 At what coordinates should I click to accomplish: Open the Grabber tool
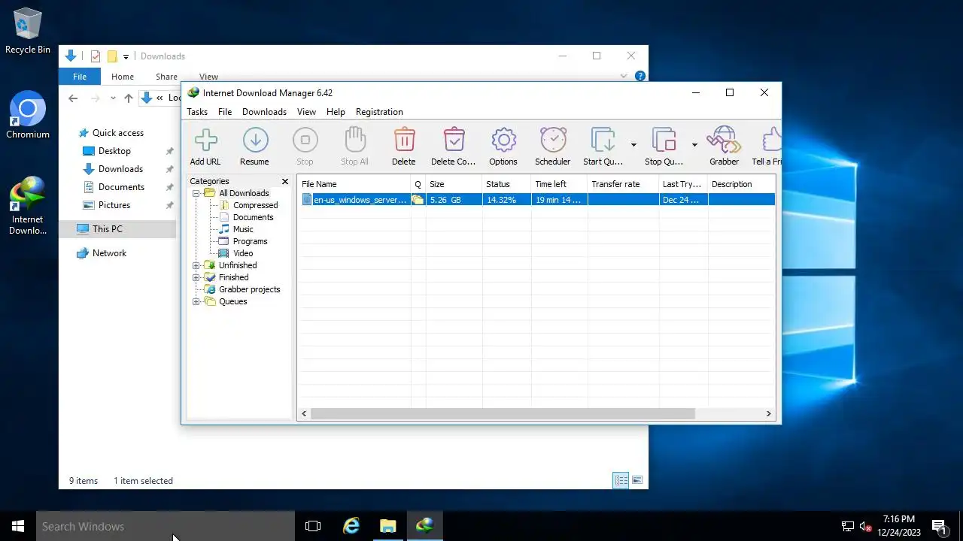[x=725, y=146]
